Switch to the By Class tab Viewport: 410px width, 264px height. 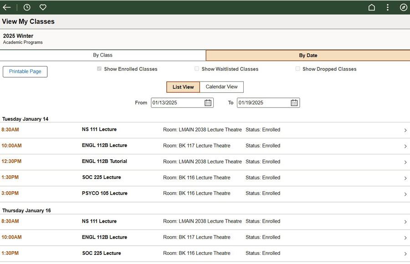102,55
